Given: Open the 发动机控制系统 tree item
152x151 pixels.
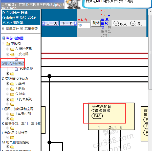Looking at the screenshot, I should 13,64.
